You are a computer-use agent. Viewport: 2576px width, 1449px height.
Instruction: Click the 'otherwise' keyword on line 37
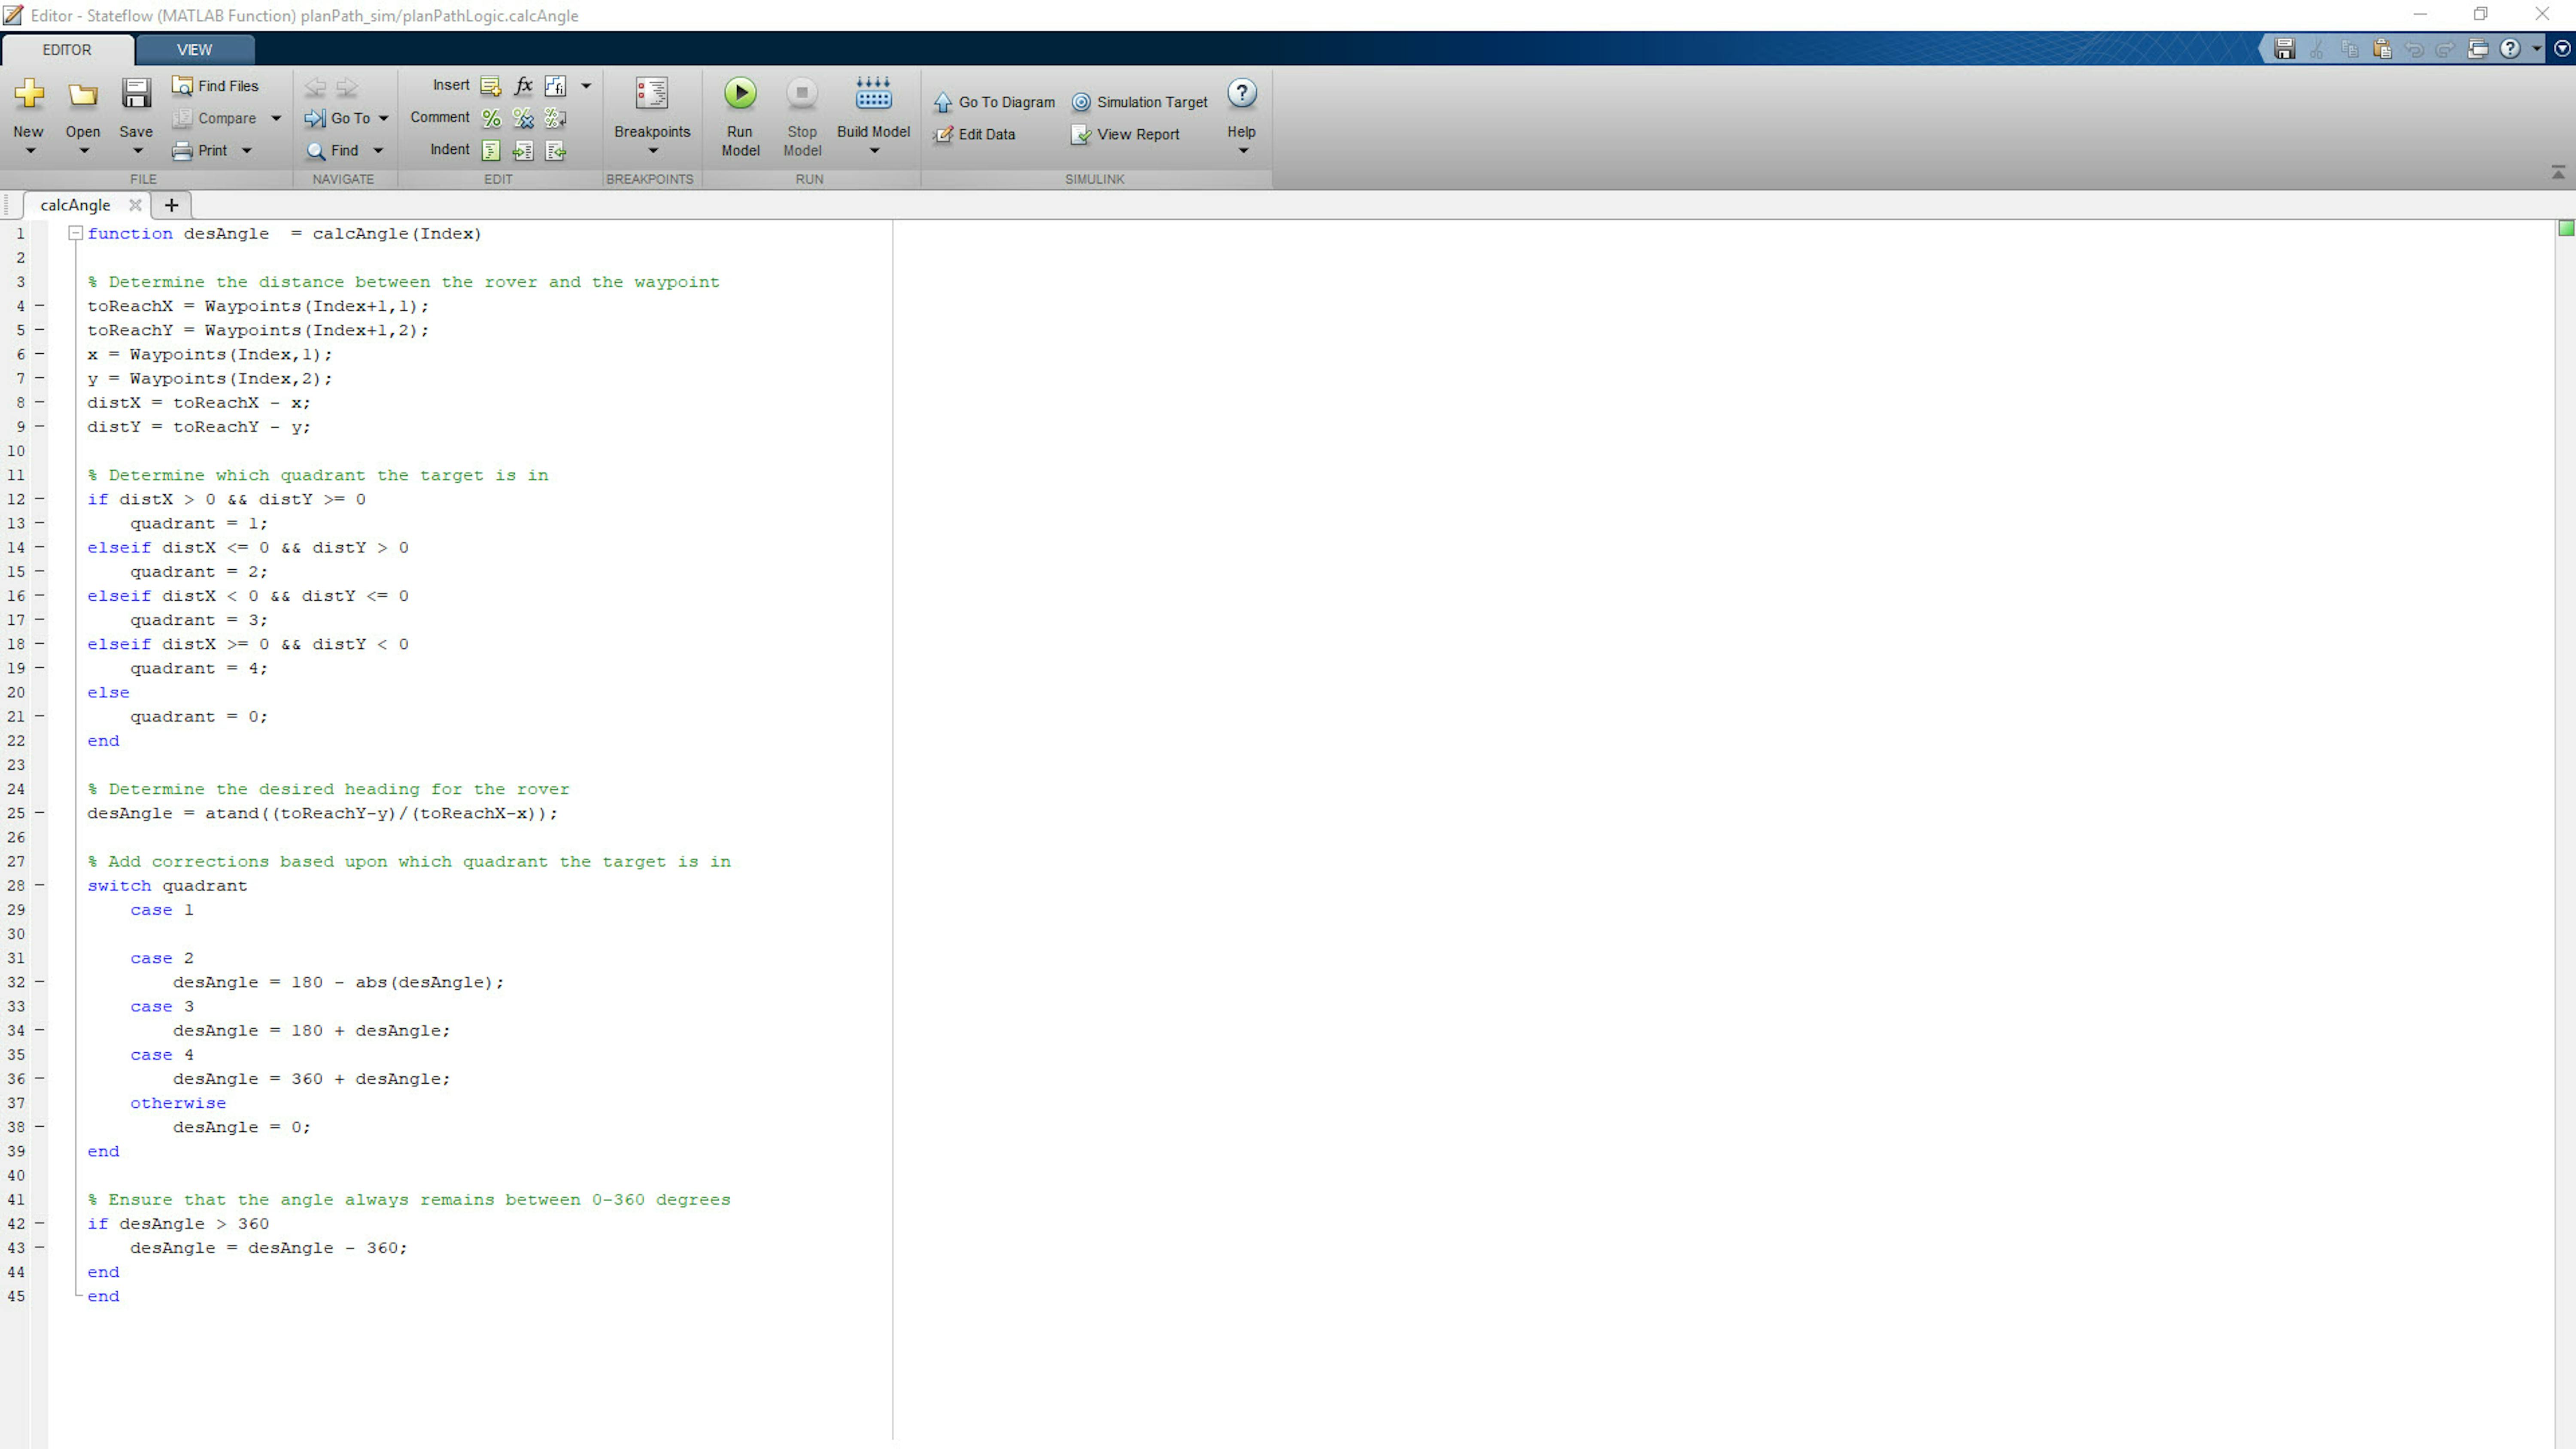point(178,1103)
